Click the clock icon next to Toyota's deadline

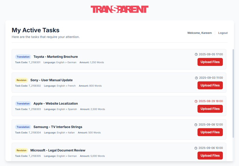pos(196,54)
